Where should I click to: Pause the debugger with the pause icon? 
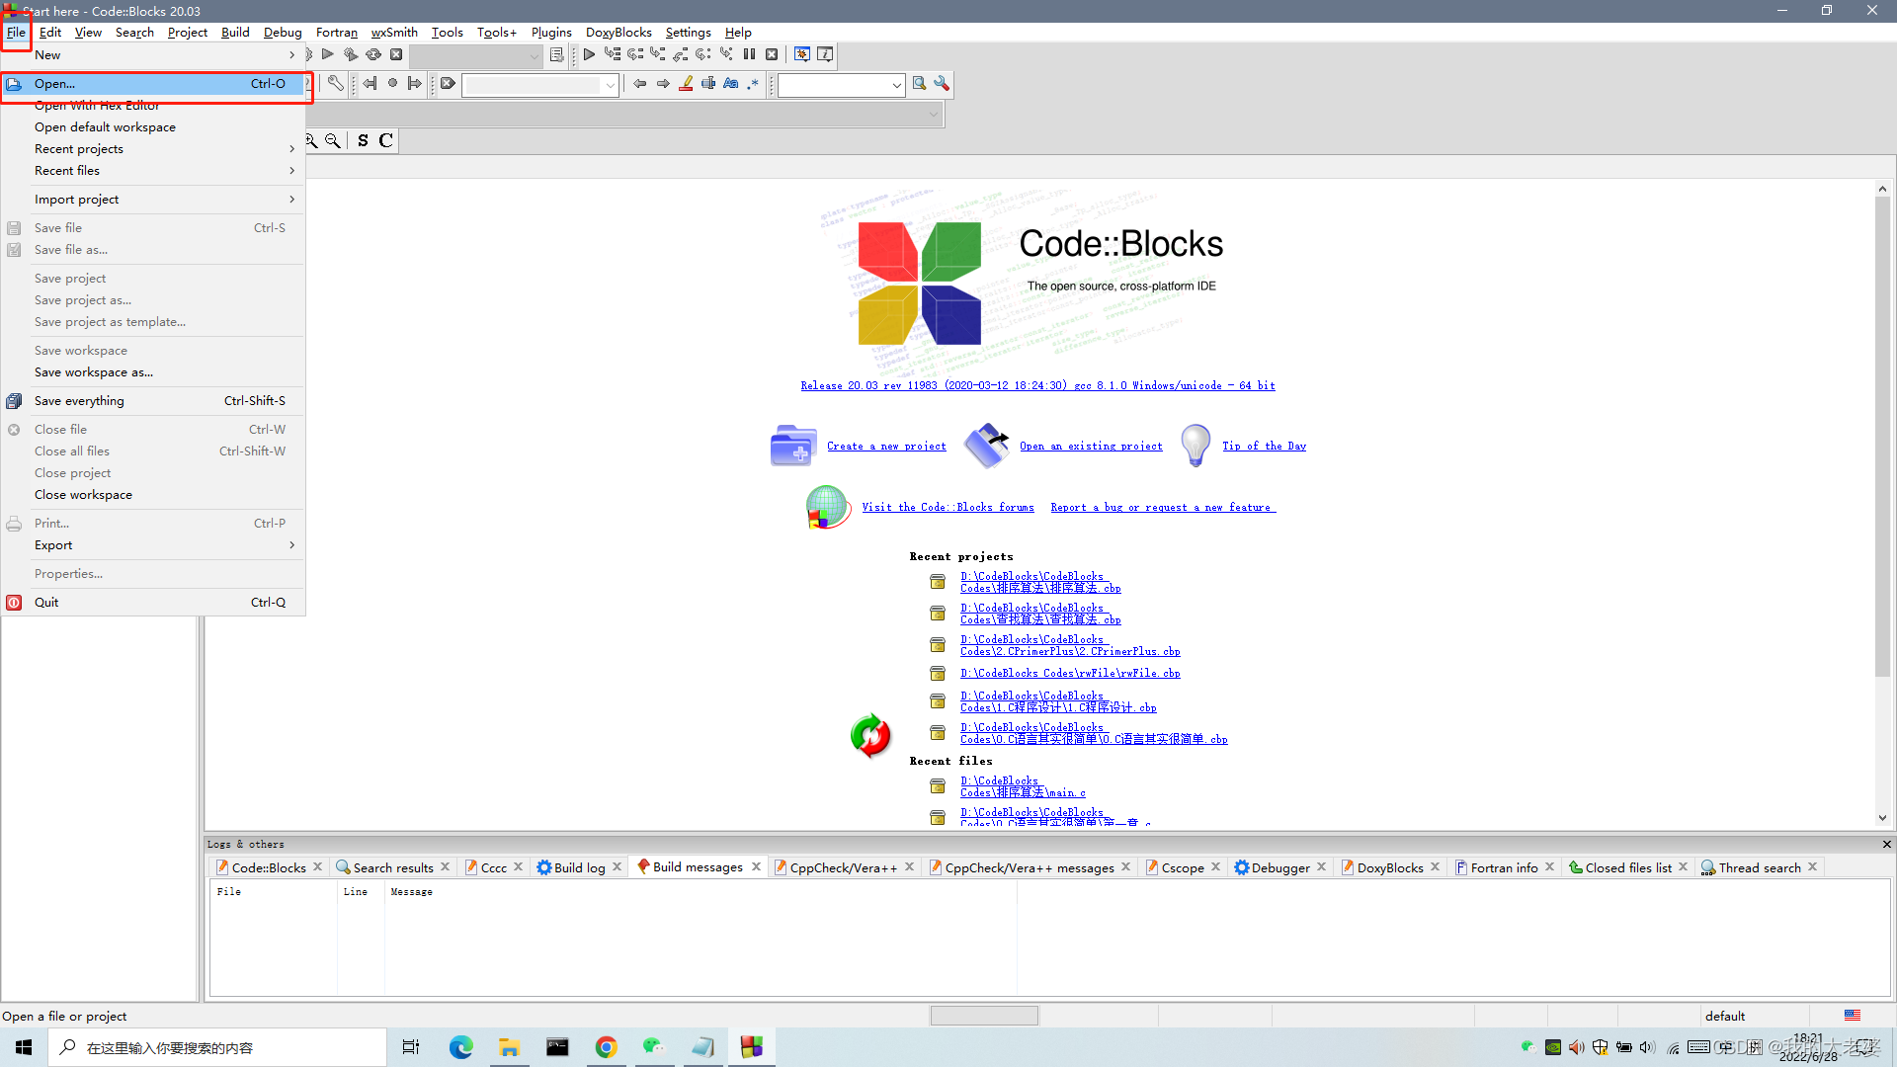[x=749, y=54]
